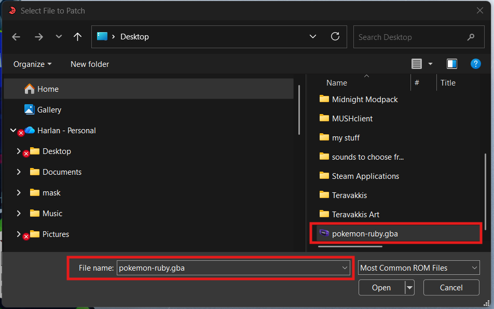Viewport: 494px width, 309px height.
Task: Close the Select File to Patch dialog
Action: point(479,11)
